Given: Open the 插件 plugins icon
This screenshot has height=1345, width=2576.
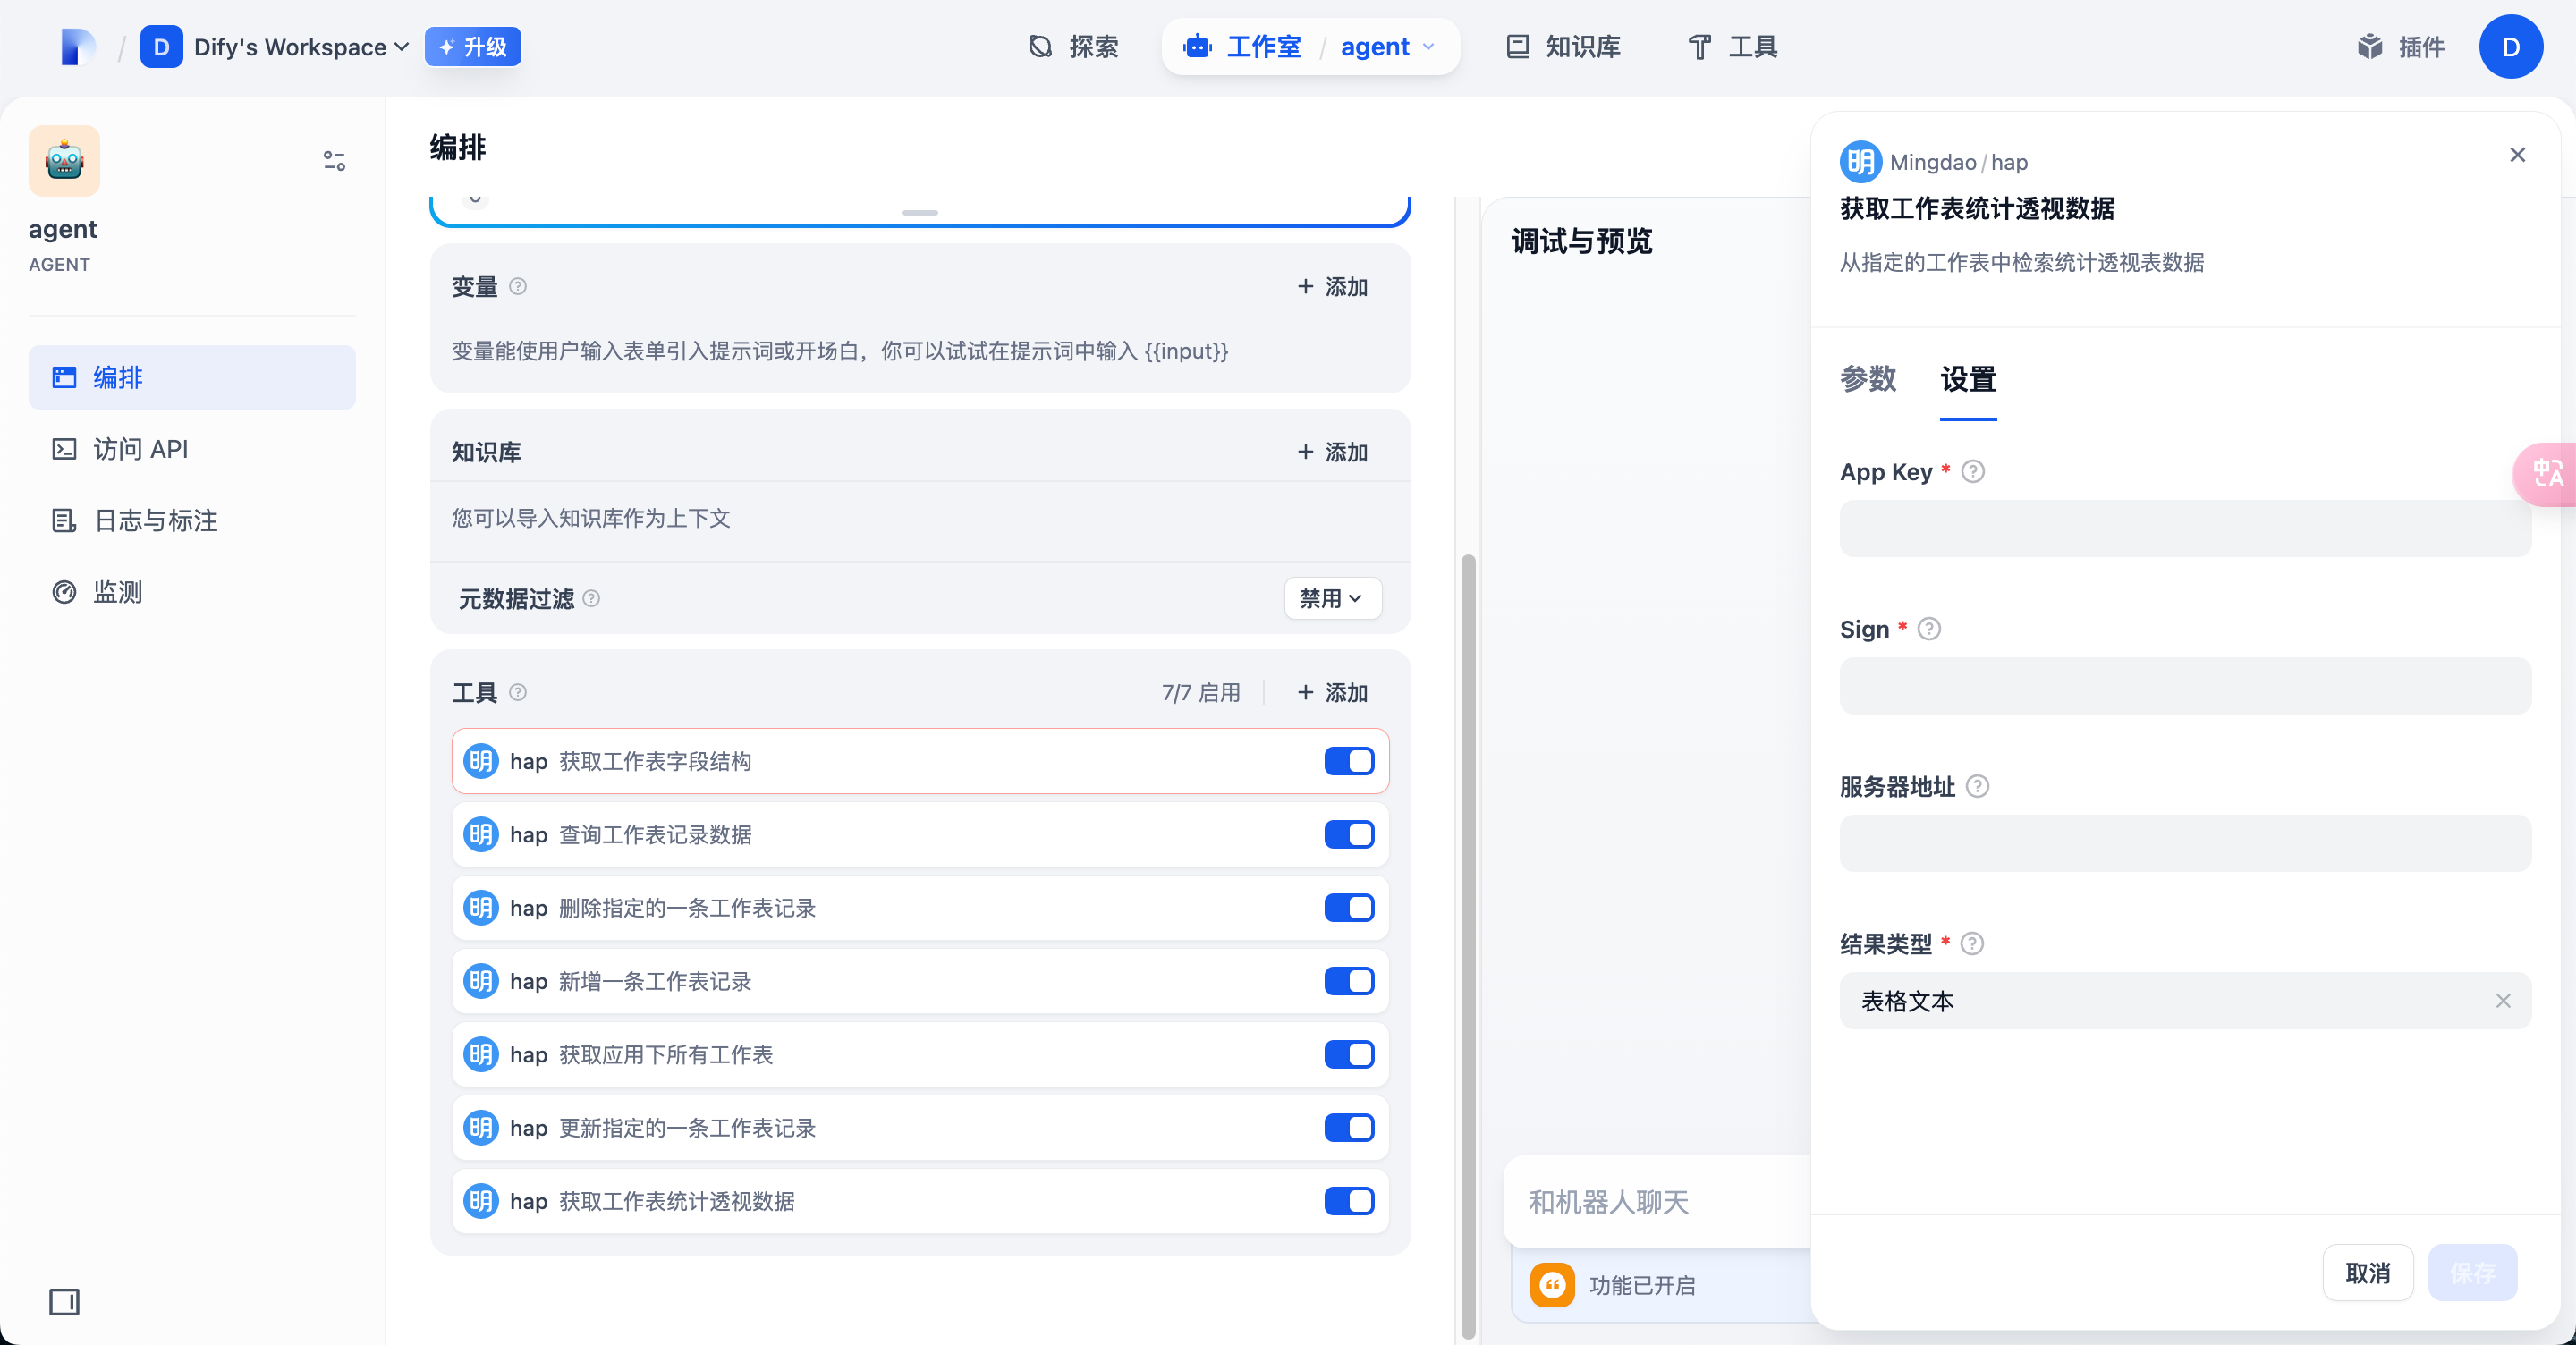Looking at the screenshot, I should (2370, 46).
